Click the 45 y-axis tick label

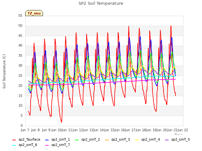coord(20,36)
